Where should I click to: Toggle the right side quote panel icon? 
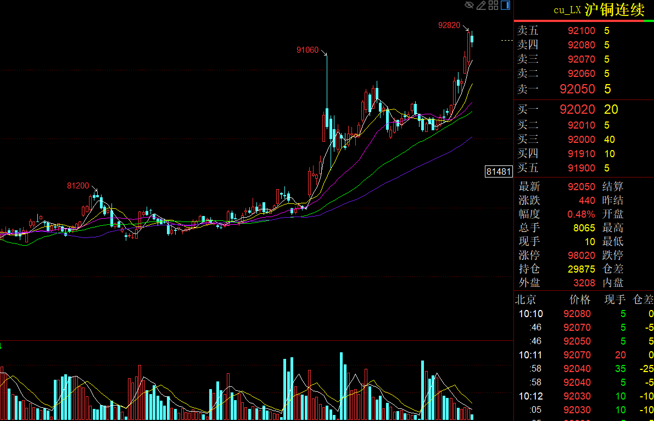[506, 5]
